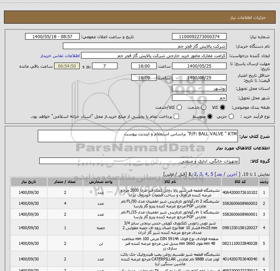This screenshot has width=280, height=271.
Task: Click the ردیف column header
Action: 264,182
